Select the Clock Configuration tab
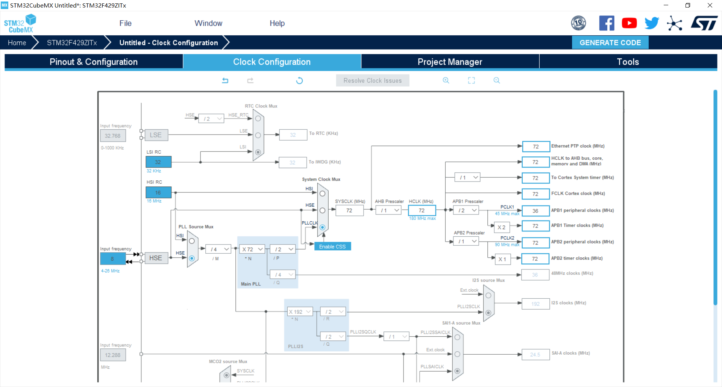The height and width of the screenshot is (387, 722). click(x=272, y=62)
